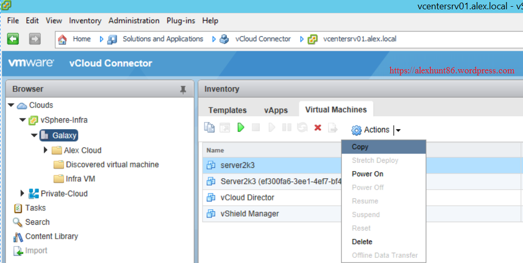Switch to the vApps tab
Viewport: 523px width, 263px height.
[x=275, y=110]
